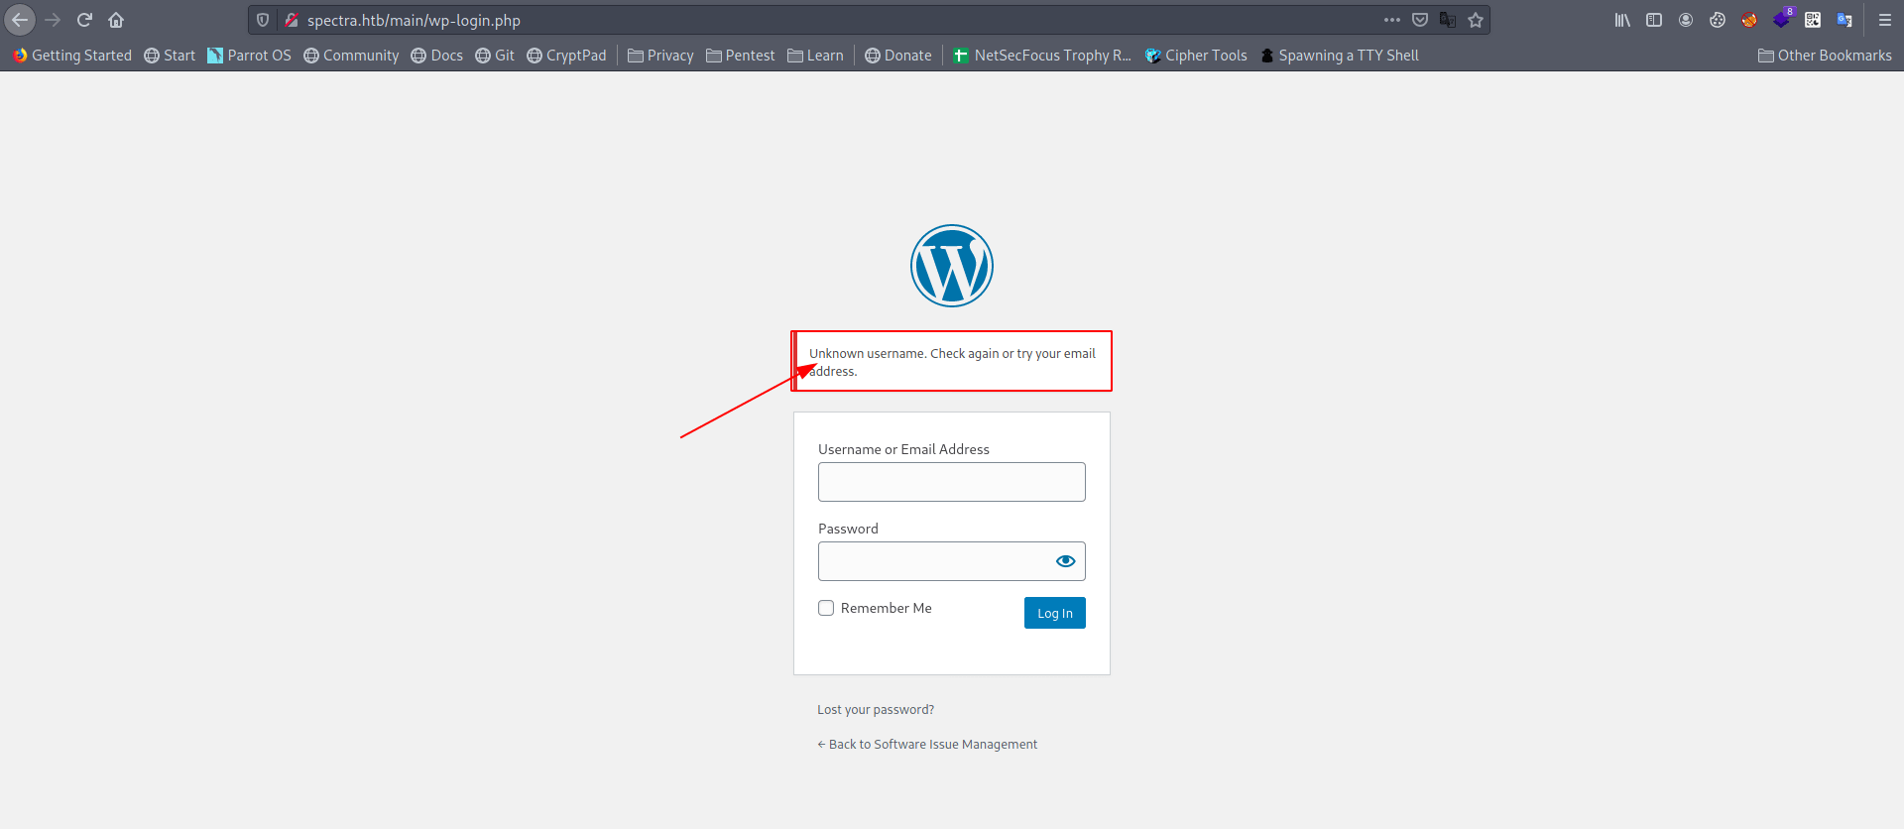1904x829 pixels.
Task: Open the Library history and bookmarks icon
Action: (x=1622, y=20)
